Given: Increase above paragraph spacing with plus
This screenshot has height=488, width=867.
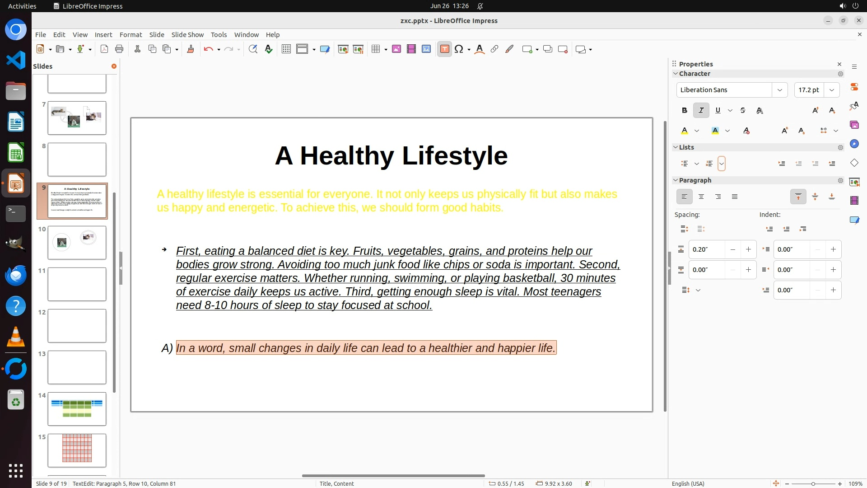Looking at the screenshot, I should point(748,249).
